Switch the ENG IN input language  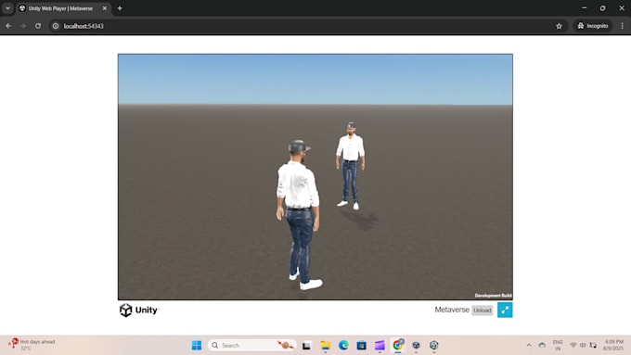(x=558, y=346)
